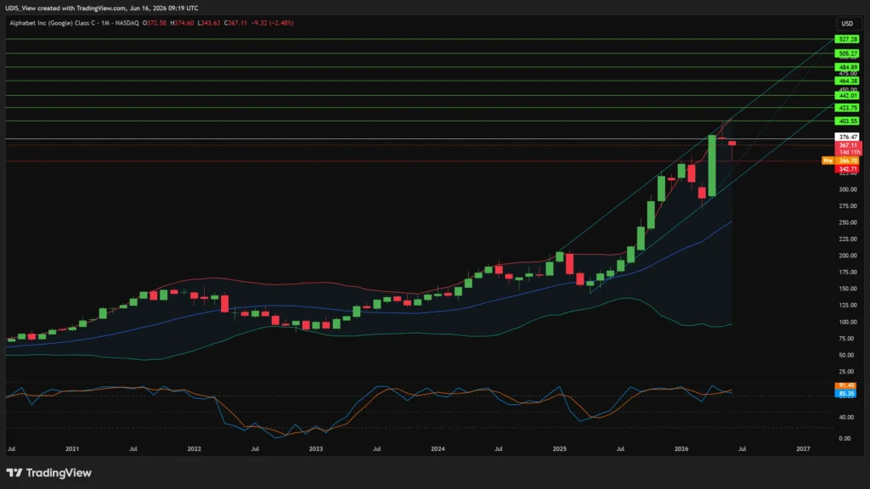Click the 2025 label on the time axis
Image resolution: width=870 pixels, height=489 pixels.
[x=559, y=449]
